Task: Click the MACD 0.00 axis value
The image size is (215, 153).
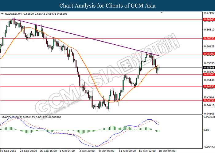Action: click(206, 130)
